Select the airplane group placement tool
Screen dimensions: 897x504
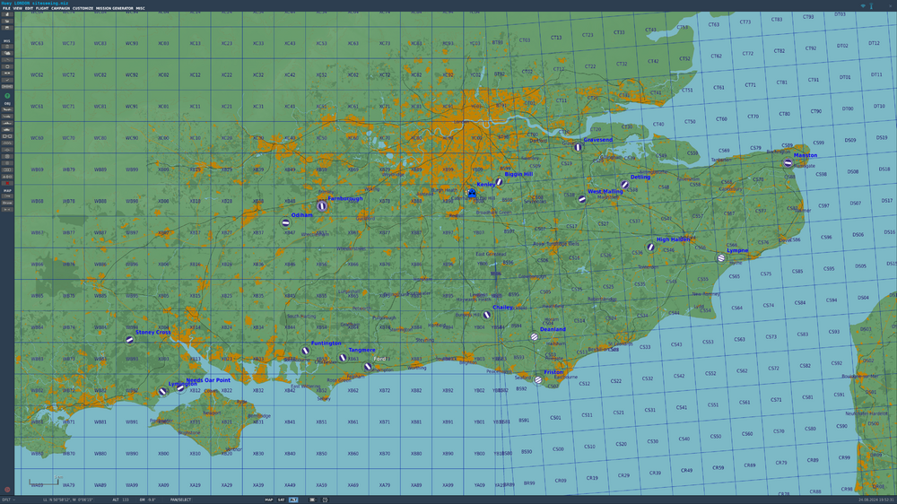click(7, 109)
